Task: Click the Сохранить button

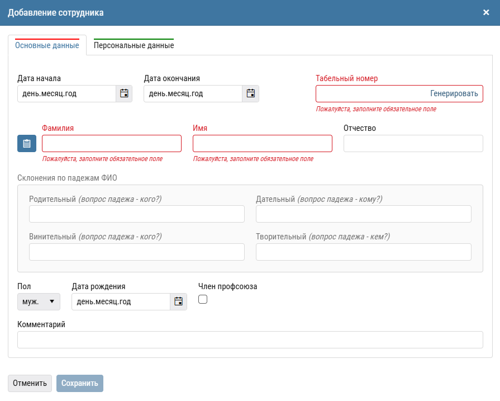Action: coord(79,383)
